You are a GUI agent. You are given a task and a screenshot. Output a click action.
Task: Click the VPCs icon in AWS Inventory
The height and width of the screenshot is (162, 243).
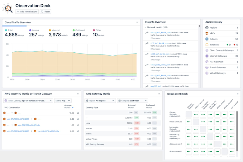coord(207,33)
